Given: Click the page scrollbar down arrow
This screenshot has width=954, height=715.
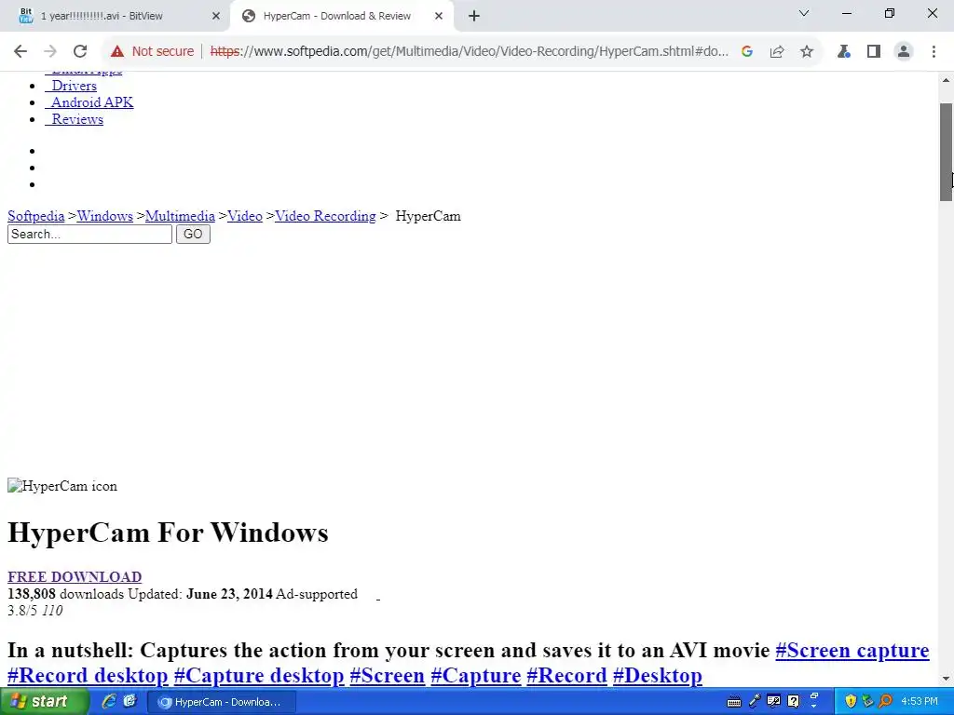Looking at the screenshot, I should [947, 679].
